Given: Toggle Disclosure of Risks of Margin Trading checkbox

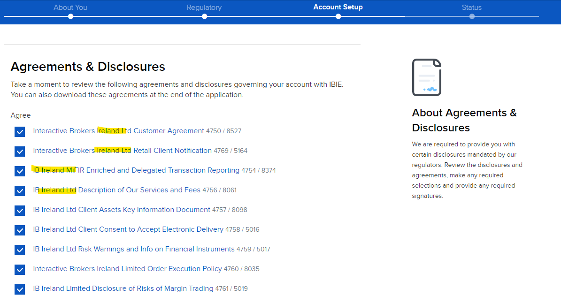Looking at the screenshot, I should [x=20, y=289].
